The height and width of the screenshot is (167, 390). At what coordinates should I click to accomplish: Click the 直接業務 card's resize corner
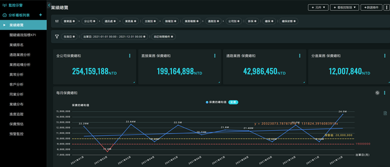[219, 82]
